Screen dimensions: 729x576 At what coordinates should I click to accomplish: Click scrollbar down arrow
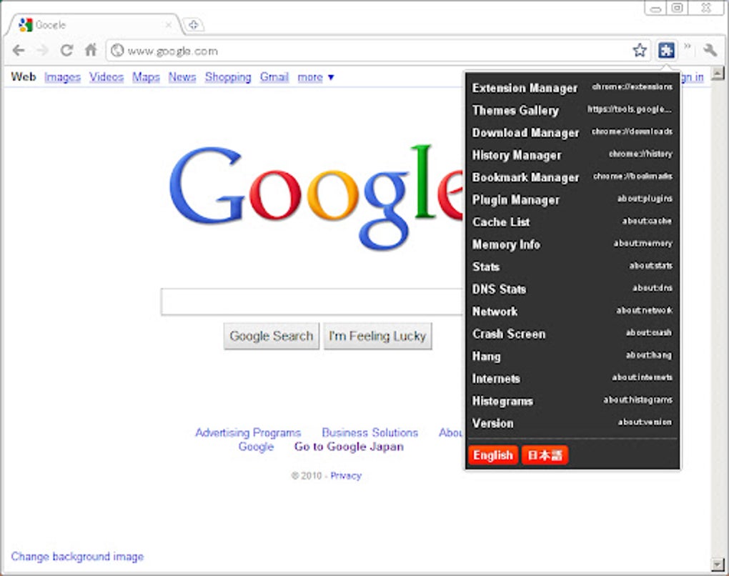tap(718, 565)
